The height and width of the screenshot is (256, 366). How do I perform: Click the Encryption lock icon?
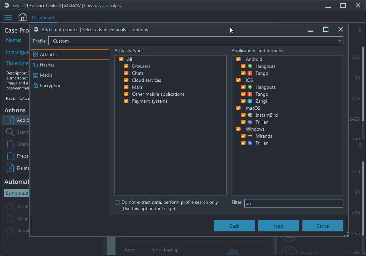36,85
